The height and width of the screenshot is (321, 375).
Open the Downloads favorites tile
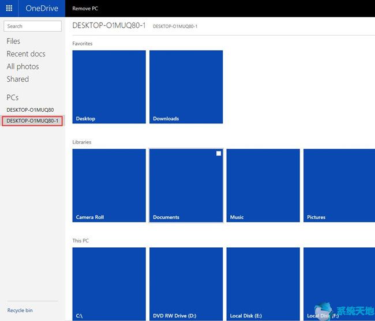186,87
